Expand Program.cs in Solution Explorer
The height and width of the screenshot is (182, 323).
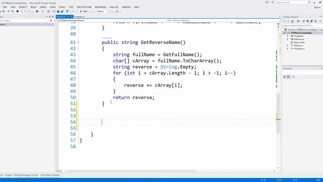tap(288, 49)
